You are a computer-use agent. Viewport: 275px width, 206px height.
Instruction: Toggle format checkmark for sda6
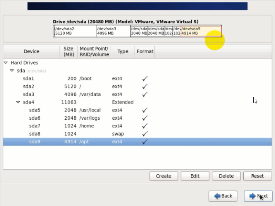pos(145,118)
